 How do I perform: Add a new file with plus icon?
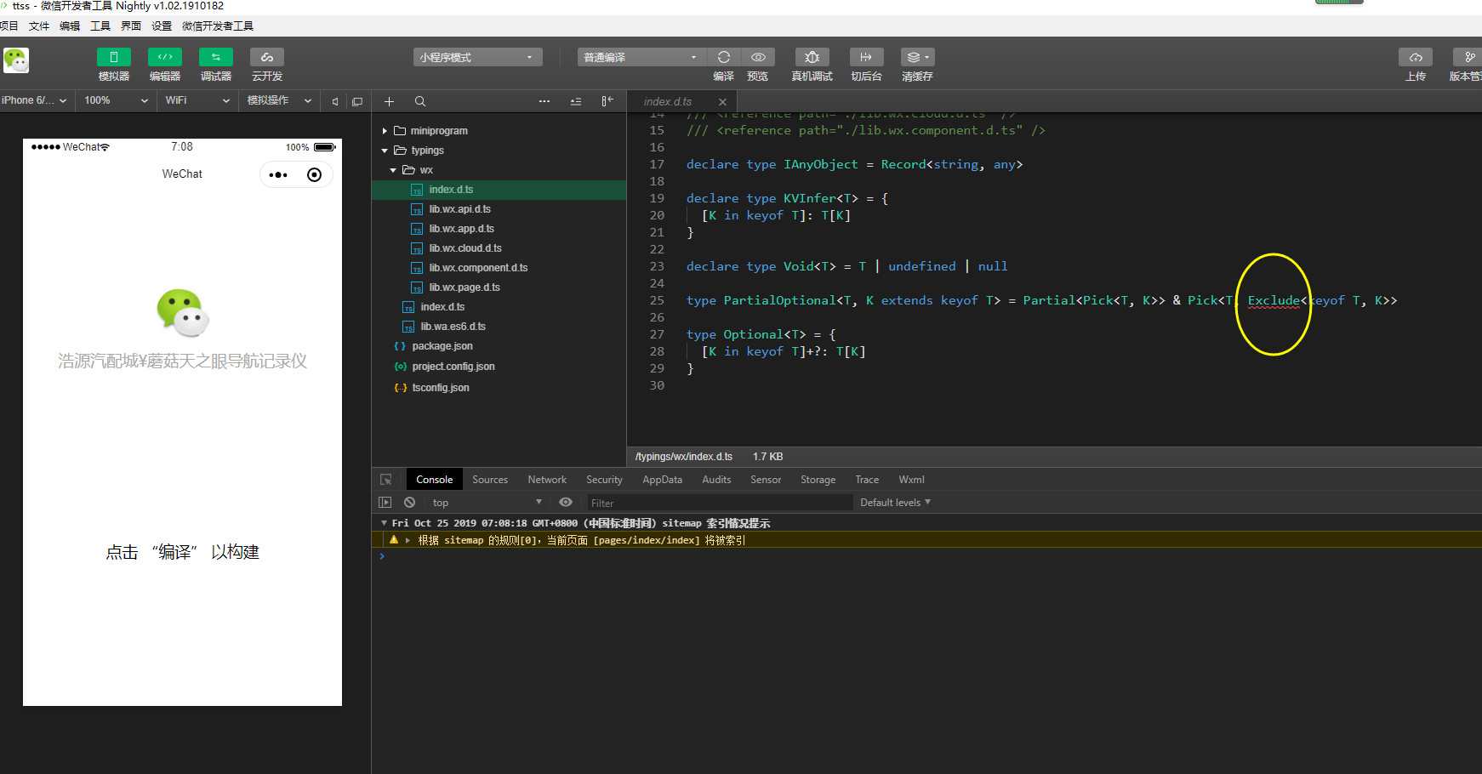[x=389, y=101]
